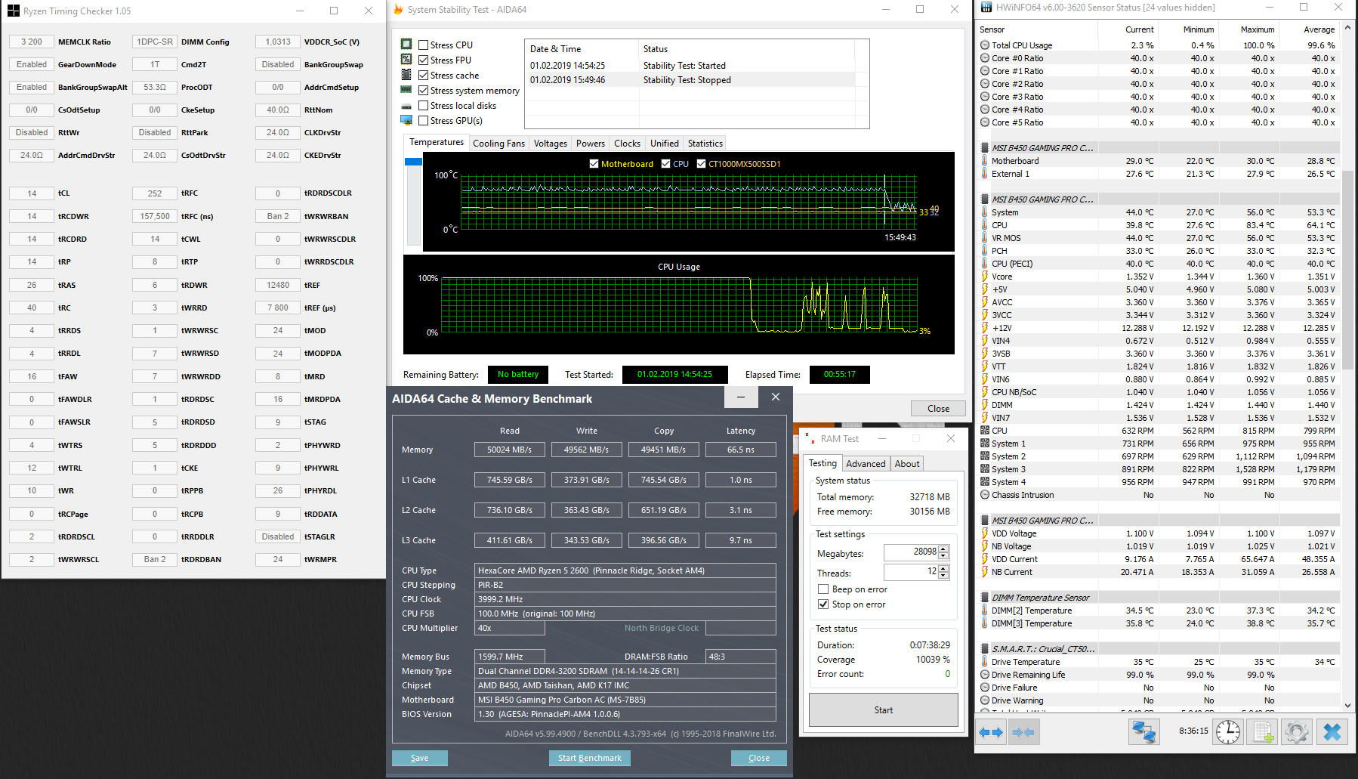Enable the Stress local disks checkbox
This screenshot has width=1358, height=779.
pyautogui.click(x=424, y=106)
